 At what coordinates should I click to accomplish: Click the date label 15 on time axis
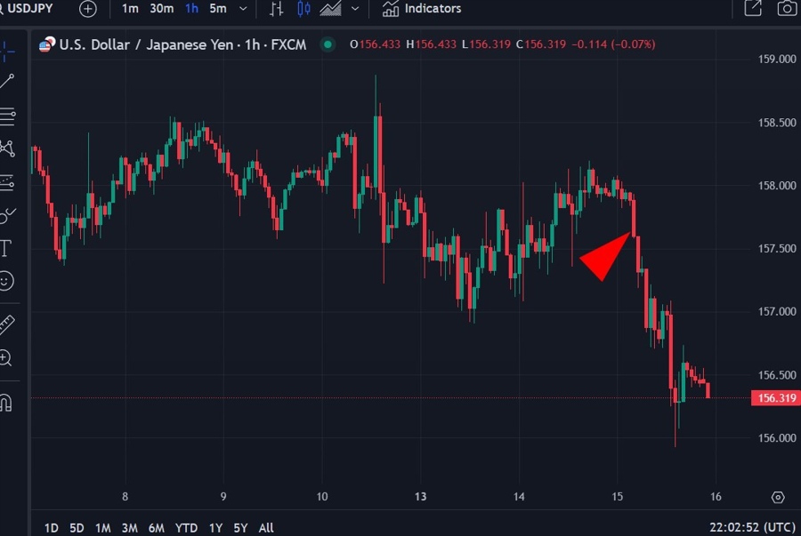(x=618, y=497)
